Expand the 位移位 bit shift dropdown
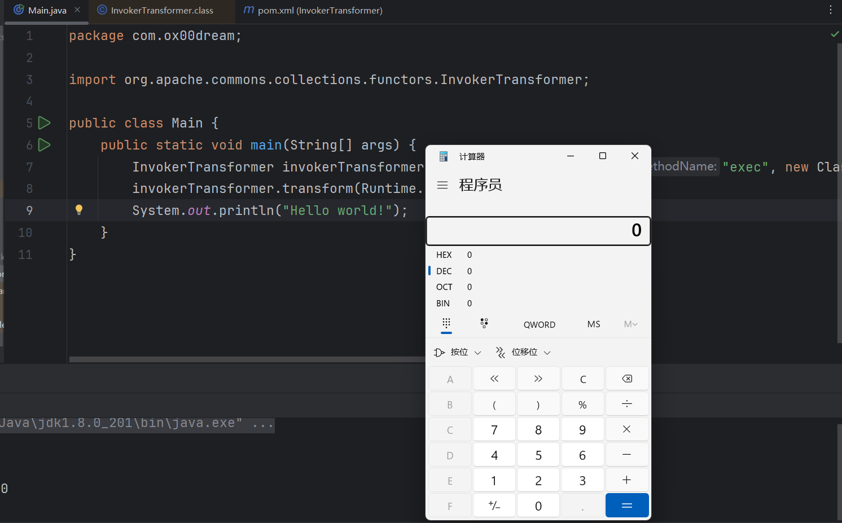 click(x=523, y=352)
